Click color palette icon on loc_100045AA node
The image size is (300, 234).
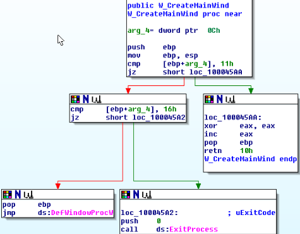(209, 99)
